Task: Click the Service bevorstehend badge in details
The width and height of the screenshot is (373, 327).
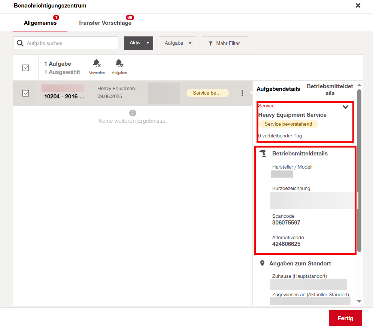Action: pyautogui.click(x=288, y=124)
